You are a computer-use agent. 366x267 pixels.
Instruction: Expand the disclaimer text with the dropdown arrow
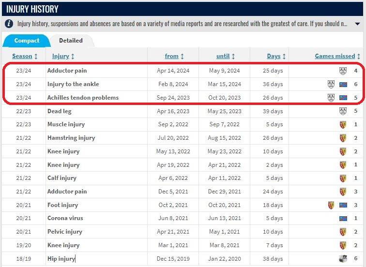(357, 24)
